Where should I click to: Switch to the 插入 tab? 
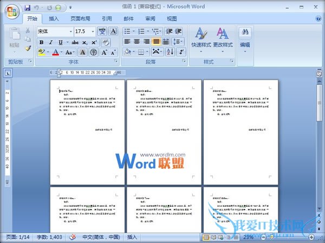tap(54, 18)
